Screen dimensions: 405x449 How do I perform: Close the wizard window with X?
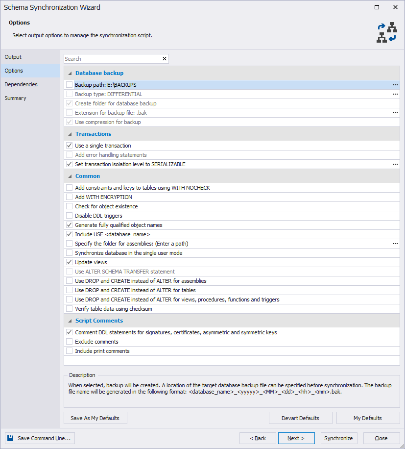click(x=395, y=7)
